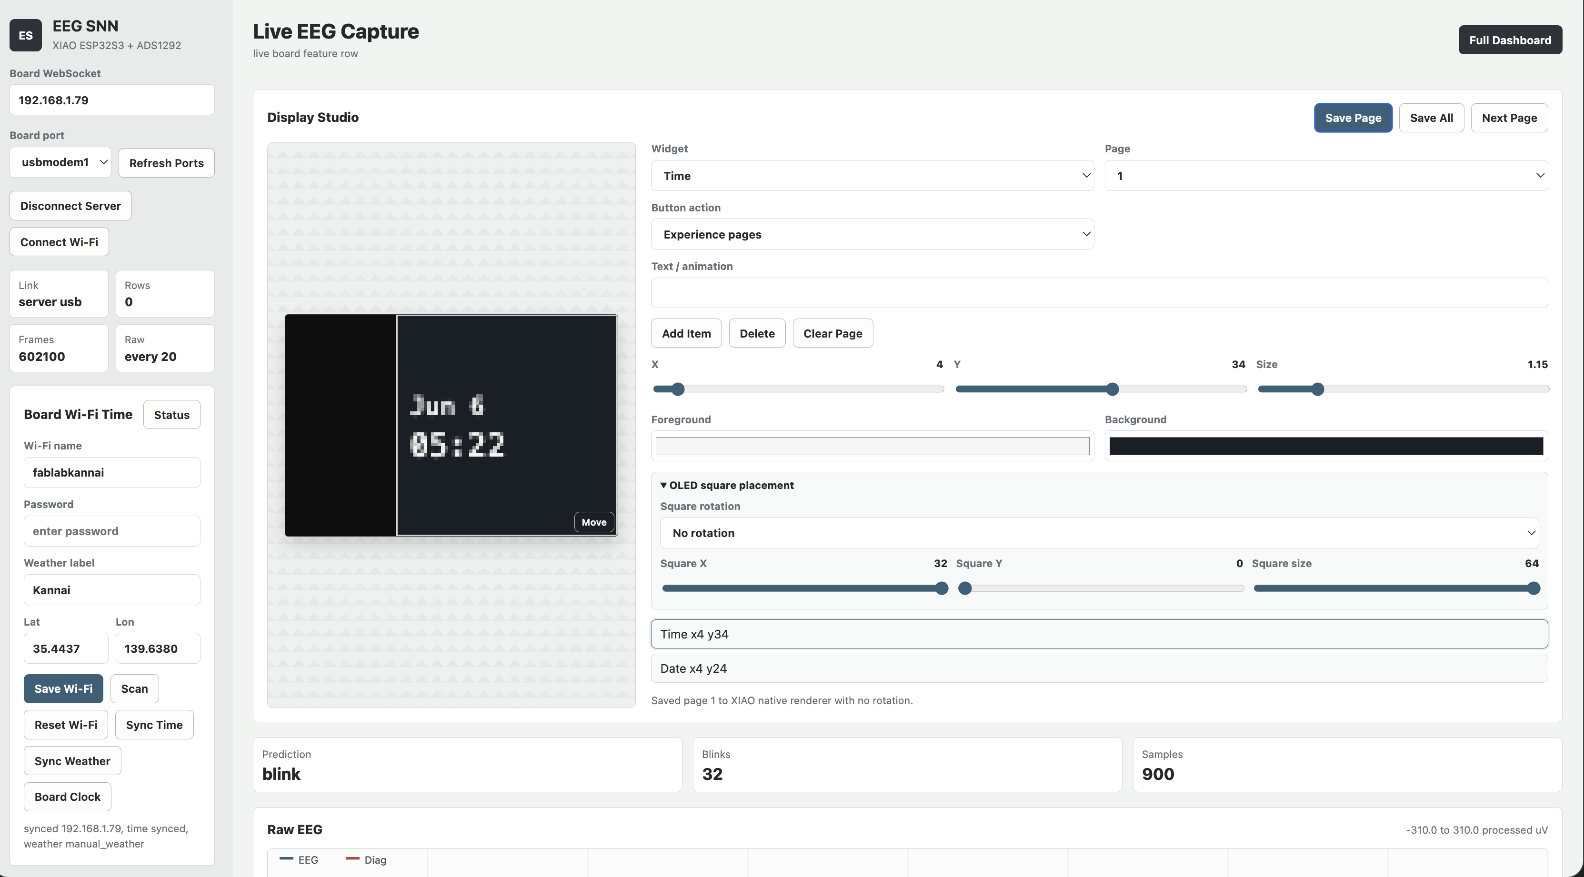Click the Raw 'every 20' value
Screen dimensions: 1584x877
pos(150,357)
